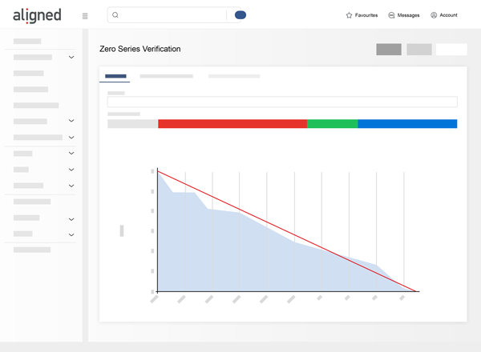This screenshot has height=352, width=481.
Task: Click the aligned logo
Action: click(x=37, y=15)
